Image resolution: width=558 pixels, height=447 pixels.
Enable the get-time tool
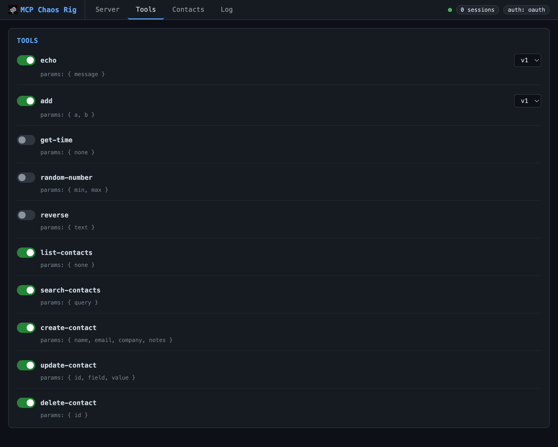point(26,140)
